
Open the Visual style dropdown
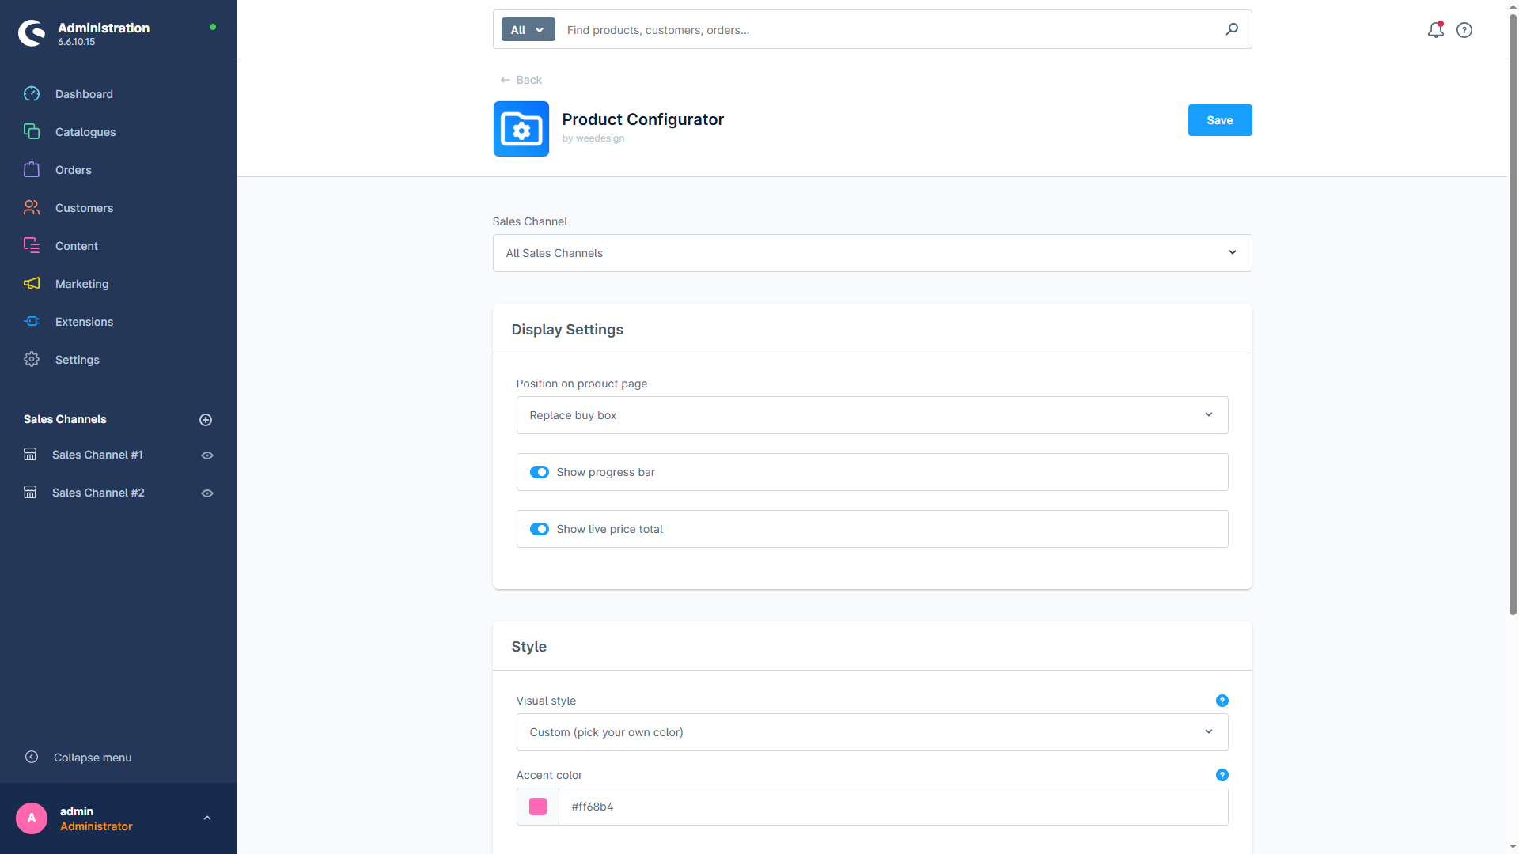(872, 732)
